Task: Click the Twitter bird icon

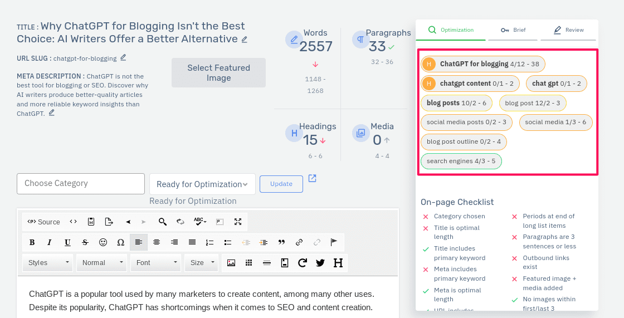Action: point(320,263)
